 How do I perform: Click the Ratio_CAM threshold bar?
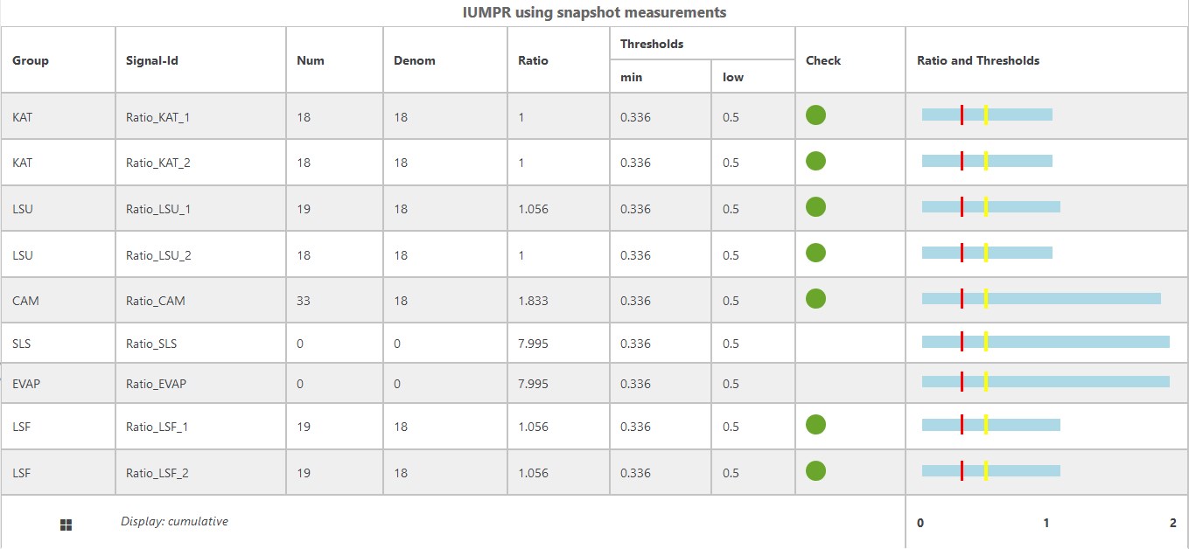[1041, 299]
